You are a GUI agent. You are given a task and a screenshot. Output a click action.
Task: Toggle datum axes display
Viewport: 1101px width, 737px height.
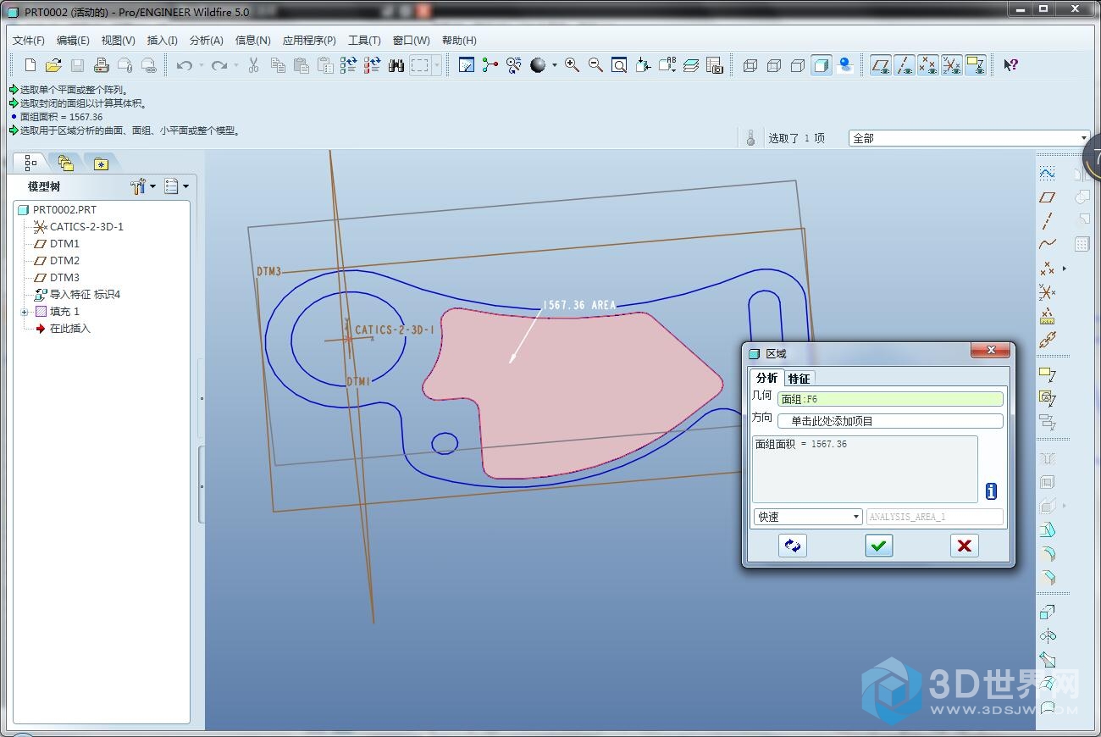click(905, 65)
